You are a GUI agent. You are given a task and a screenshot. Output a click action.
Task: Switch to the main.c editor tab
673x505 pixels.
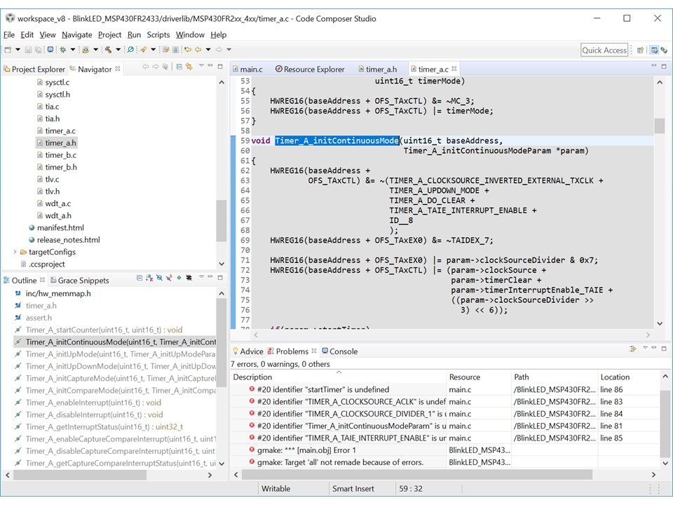tap(250, 69)
